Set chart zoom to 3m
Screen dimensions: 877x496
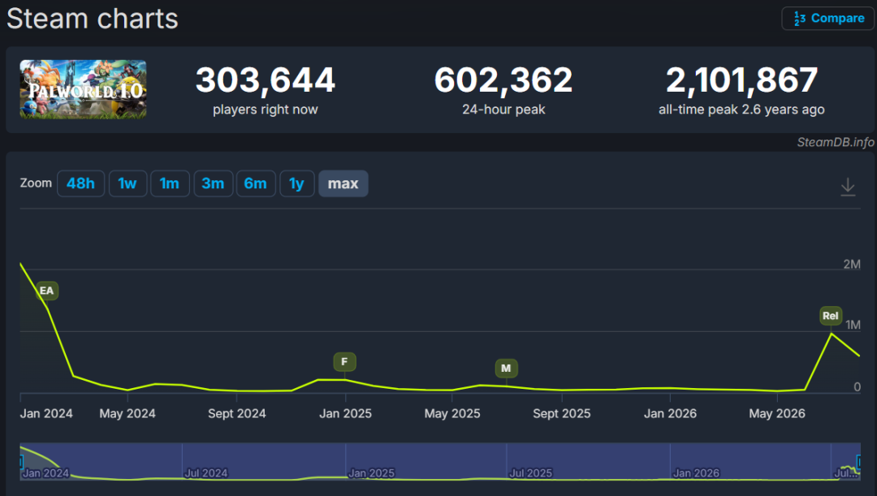213,183
